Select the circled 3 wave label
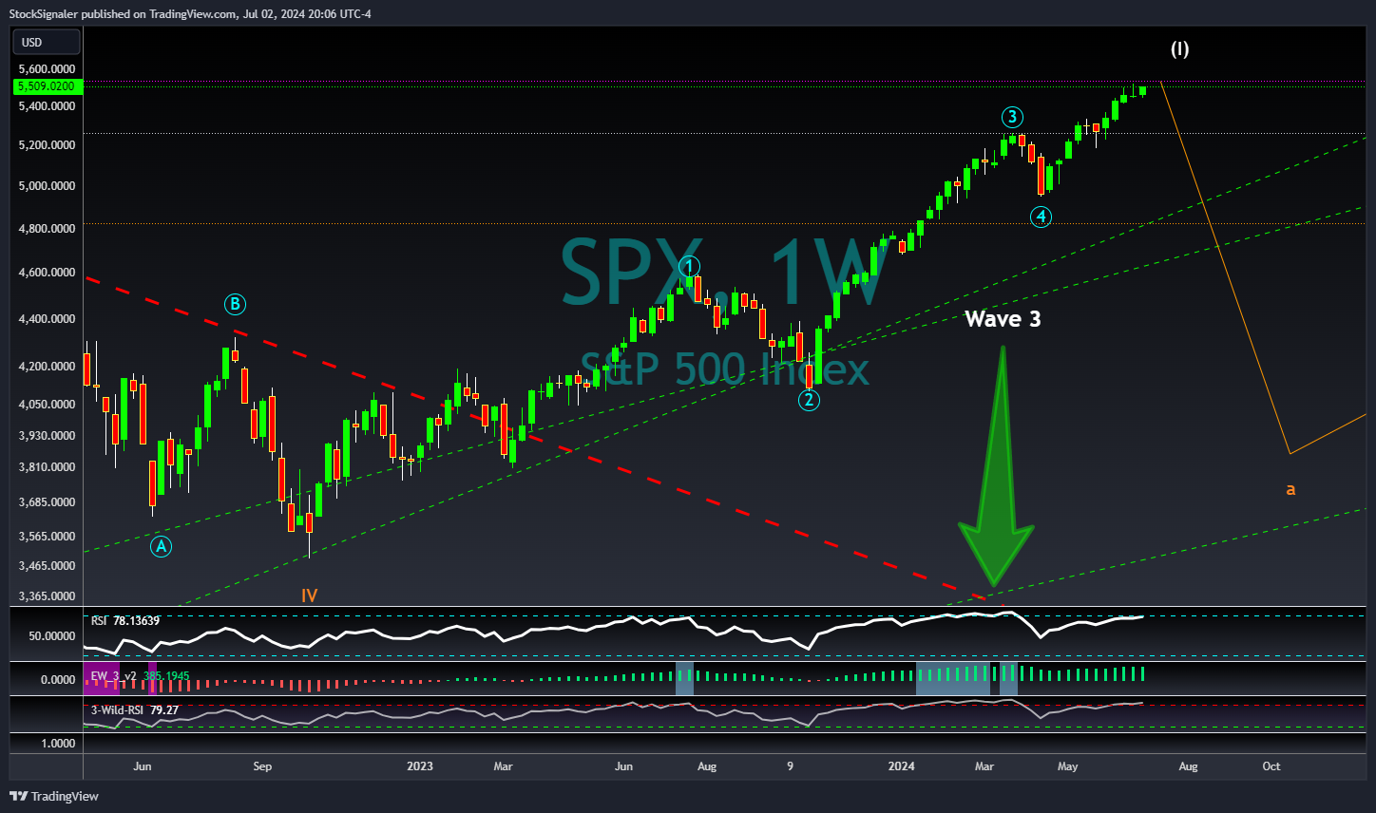 1012,117
